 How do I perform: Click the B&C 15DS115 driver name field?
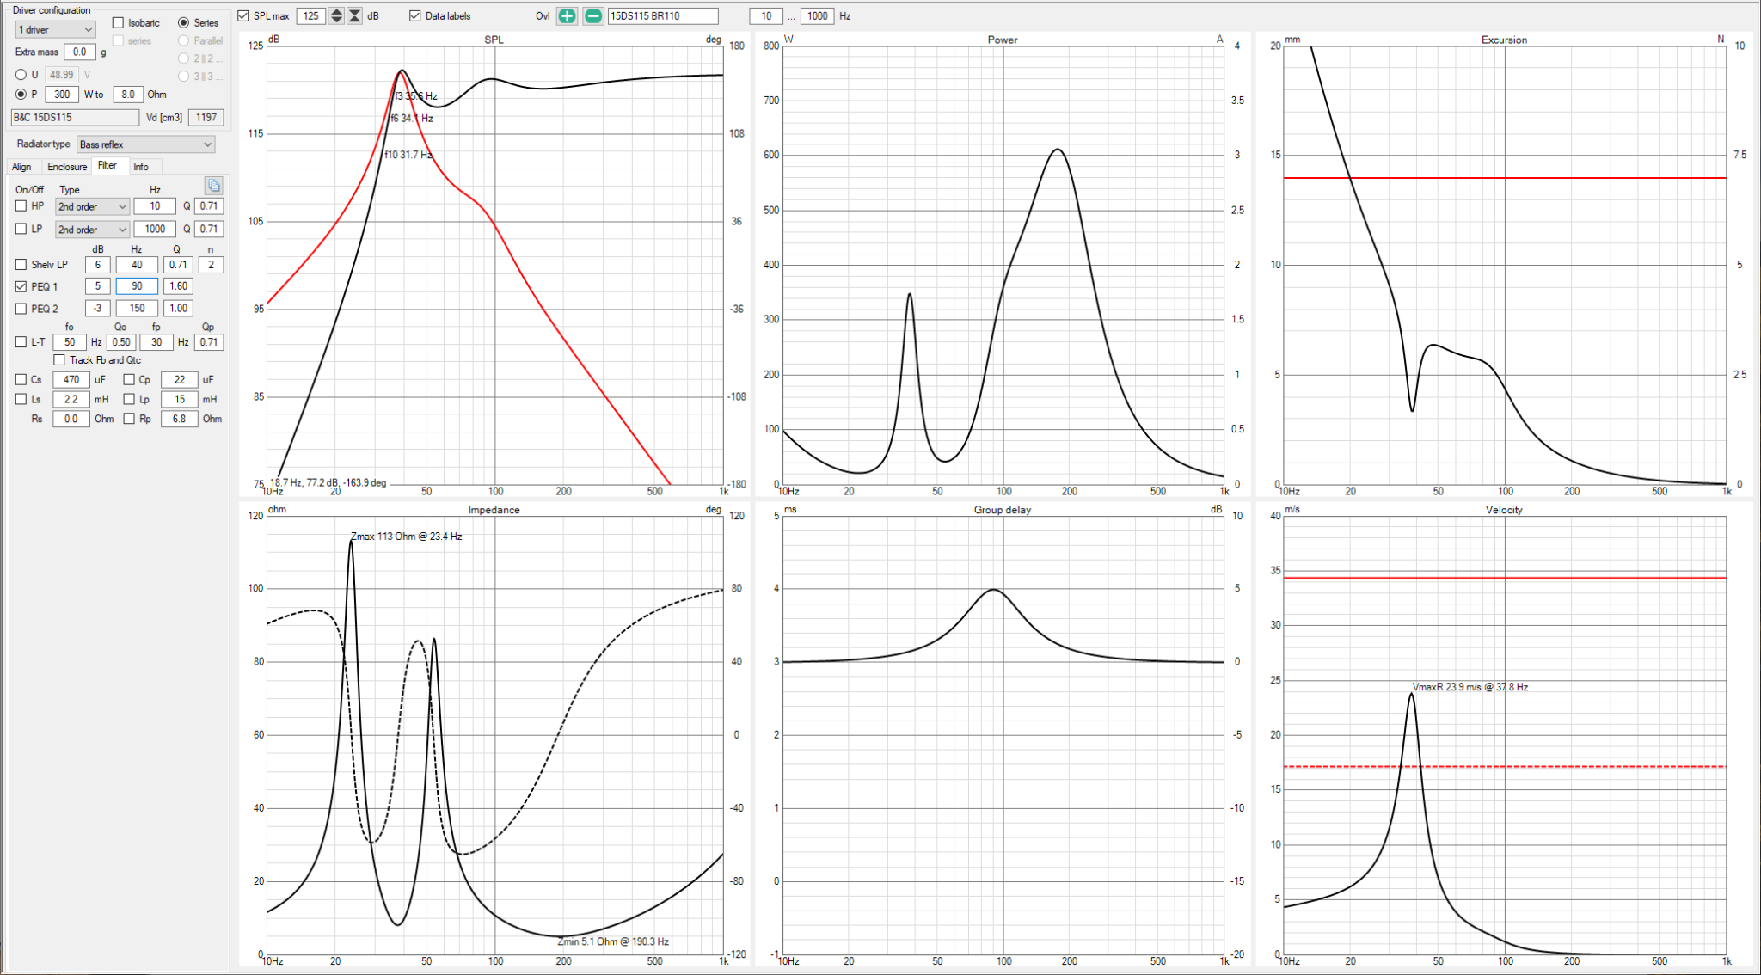pos(75,117)
